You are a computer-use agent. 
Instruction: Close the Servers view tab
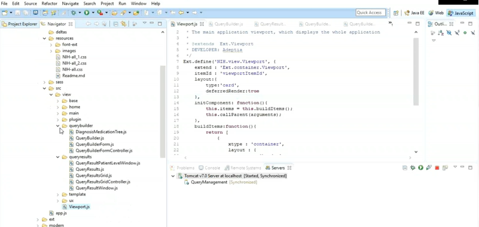coord(289,168)
